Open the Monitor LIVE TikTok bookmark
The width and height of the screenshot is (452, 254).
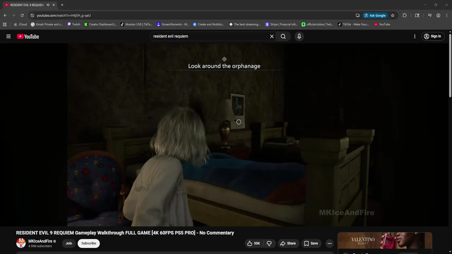tap(136, 24)
